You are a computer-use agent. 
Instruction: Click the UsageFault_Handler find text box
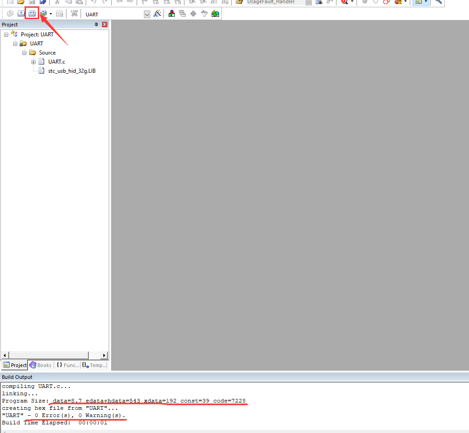[275, 2]
